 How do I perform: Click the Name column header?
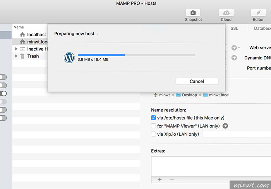19,27
